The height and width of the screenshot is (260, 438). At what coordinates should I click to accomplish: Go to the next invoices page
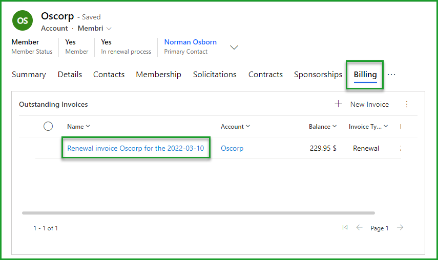pos(400,228)
